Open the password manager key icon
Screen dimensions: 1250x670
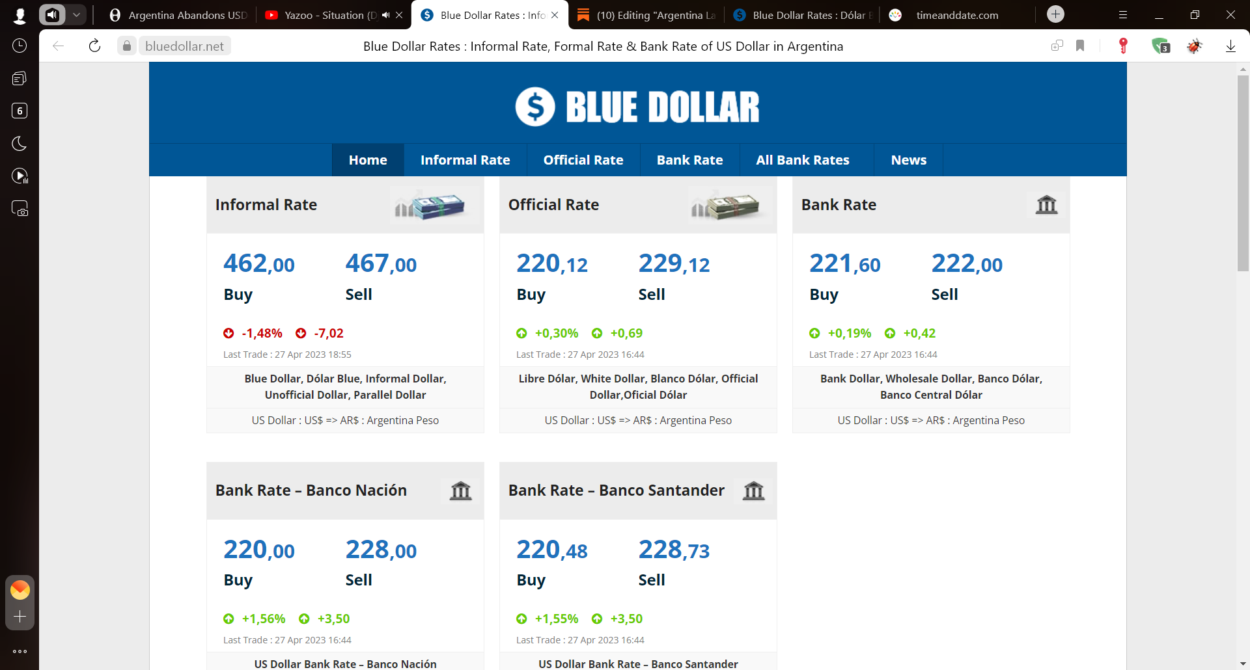coord(1122,46)
